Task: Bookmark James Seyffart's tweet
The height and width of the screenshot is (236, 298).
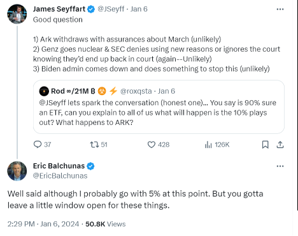Action: point(266,145)
